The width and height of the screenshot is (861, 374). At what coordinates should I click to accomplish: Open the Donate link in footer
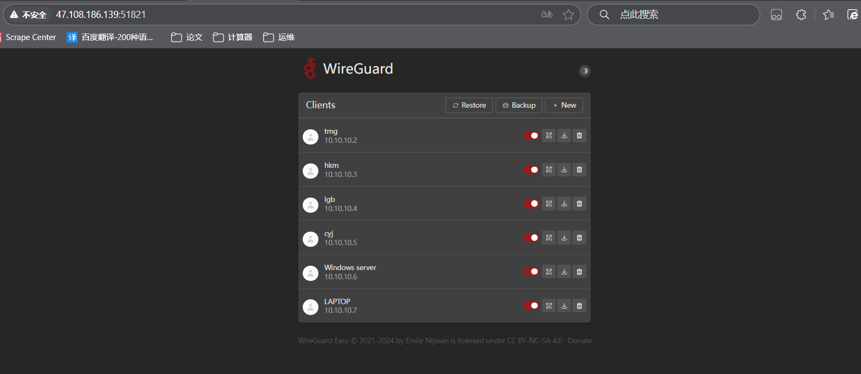(x=579, y=341)
